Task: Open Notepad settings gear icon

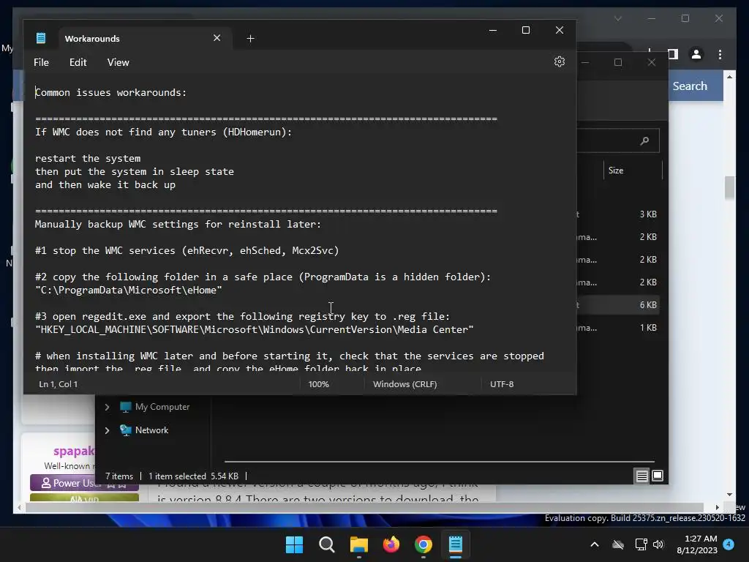Action: coord(560,61)
